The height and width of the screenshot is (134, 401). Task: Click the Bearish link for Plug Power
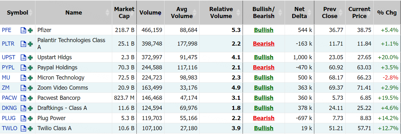point(264,118)
